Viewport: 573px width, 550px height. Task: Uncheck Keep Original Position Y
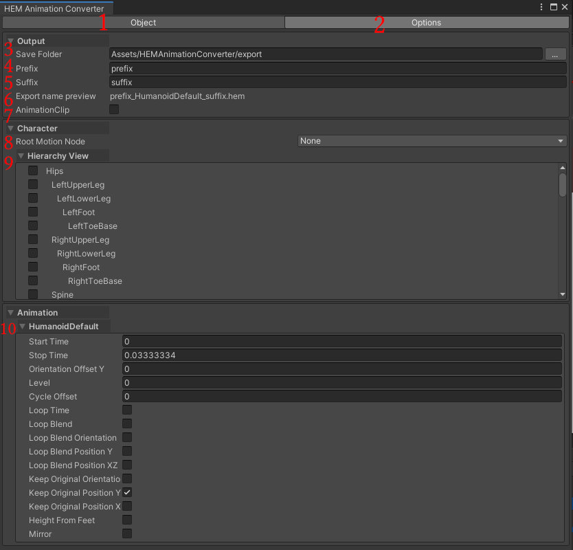[x=126, y=492]
